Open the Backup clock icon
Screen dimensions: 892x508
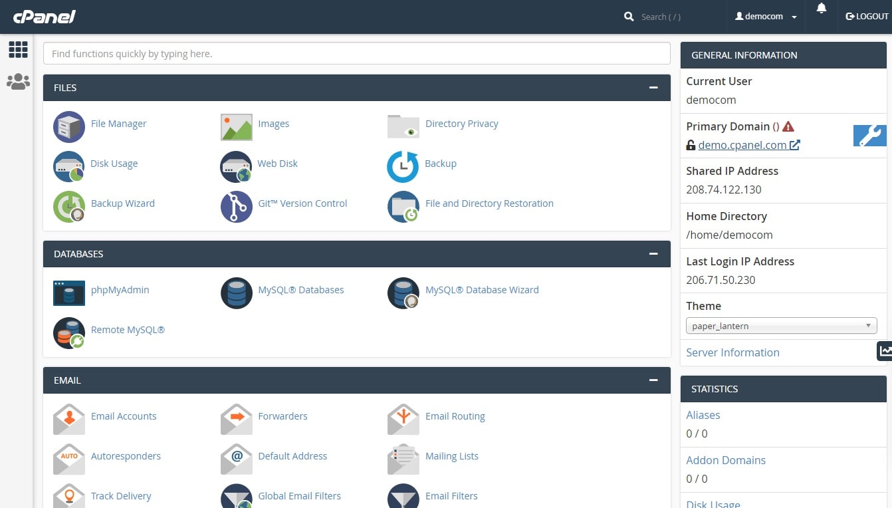pos(403,167)
